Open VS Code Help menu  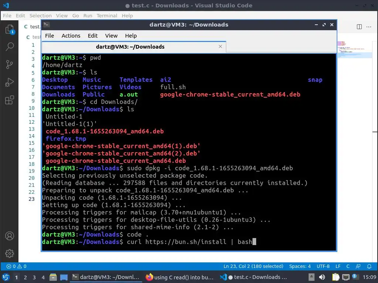tap(127, 15)
